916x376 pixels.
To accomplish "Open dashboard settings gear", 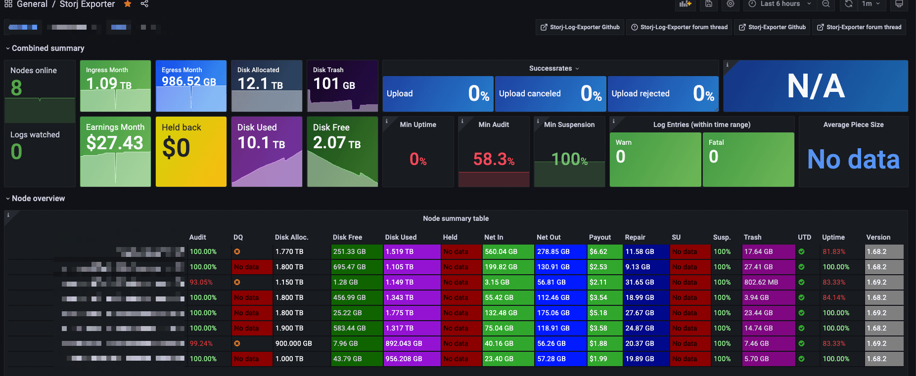I will pos(731,4).
